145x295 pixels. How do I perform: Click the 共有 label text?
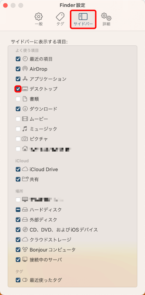(x=34, y=180)
